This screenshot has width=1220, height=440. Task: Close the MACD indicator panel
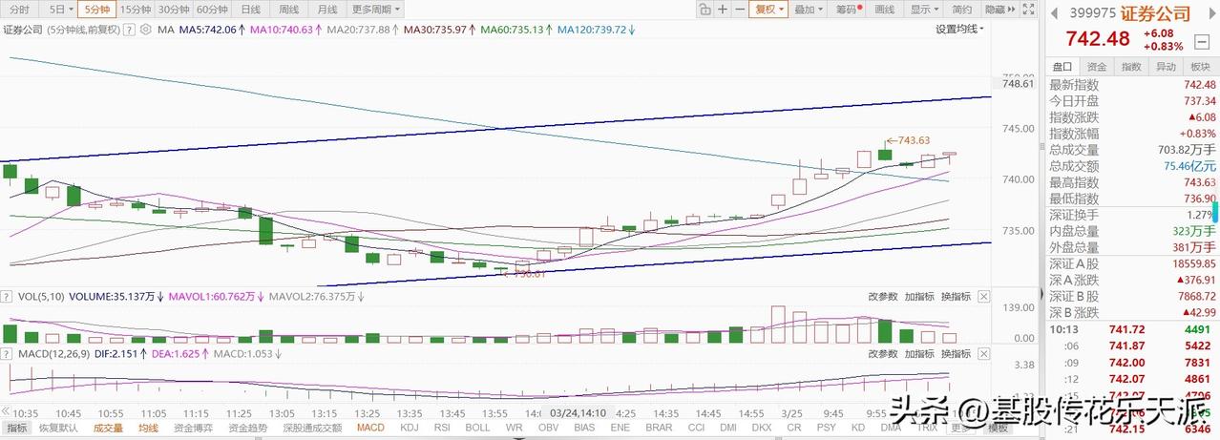pos(984,353)
